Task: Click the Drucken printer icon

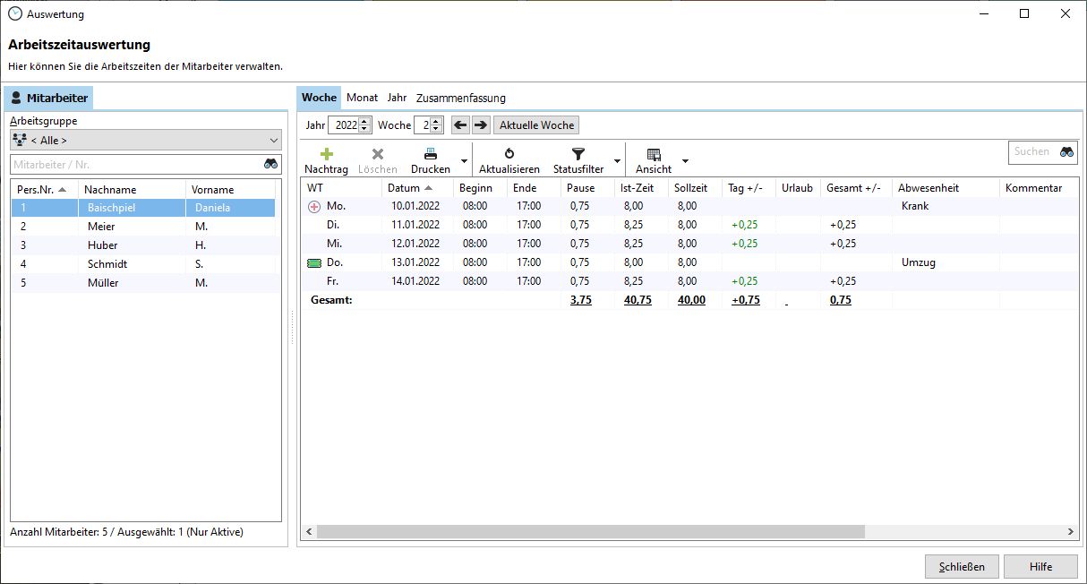Action: 430,154
